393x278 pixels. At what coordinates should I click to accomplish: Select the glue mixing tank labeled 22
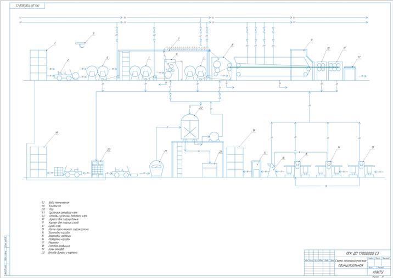coord(190,127)
